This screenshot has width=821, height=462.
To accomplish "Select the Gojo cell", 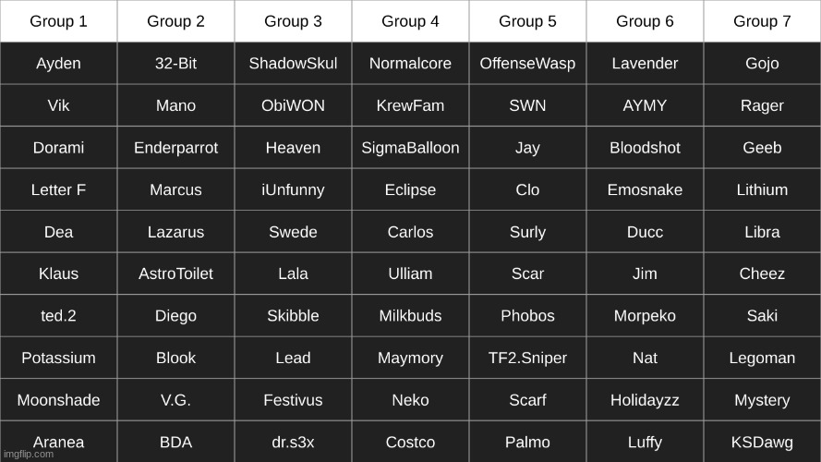I will point(762,64).
